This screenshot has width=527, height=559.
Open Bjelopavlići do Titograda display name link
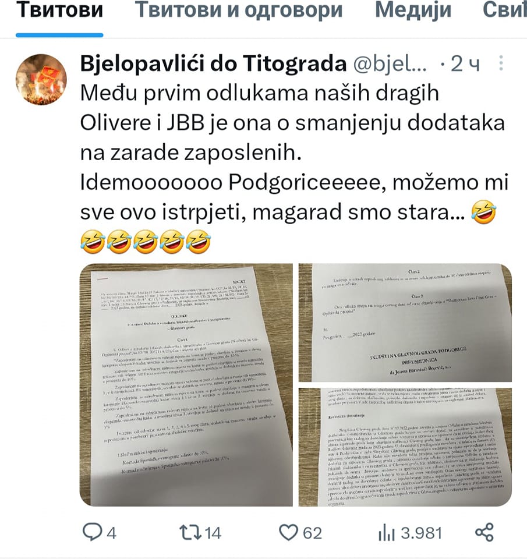tap(213, 64)
